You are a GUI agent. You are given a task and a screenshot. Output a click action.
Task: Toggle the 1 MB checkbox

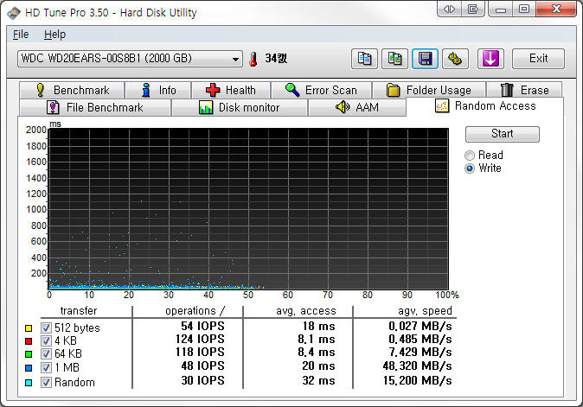46,367
